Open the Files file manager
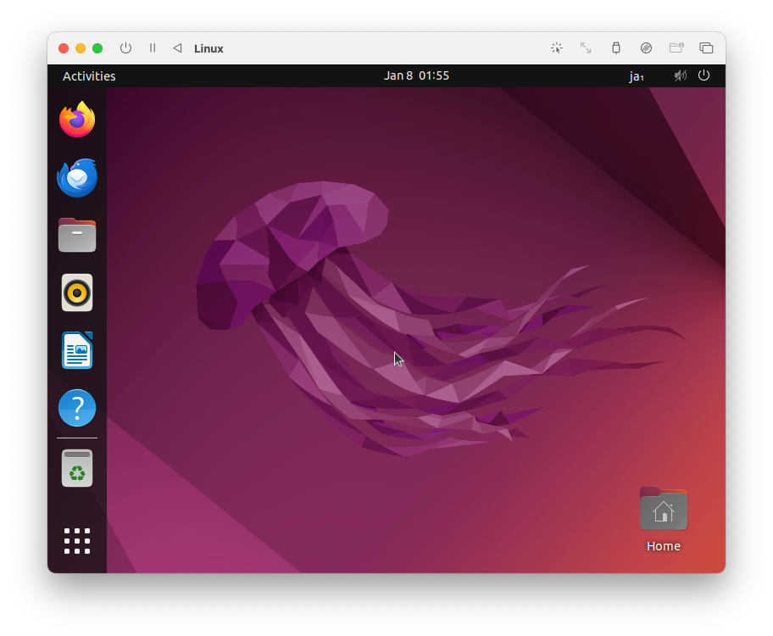 coord(76,235)
